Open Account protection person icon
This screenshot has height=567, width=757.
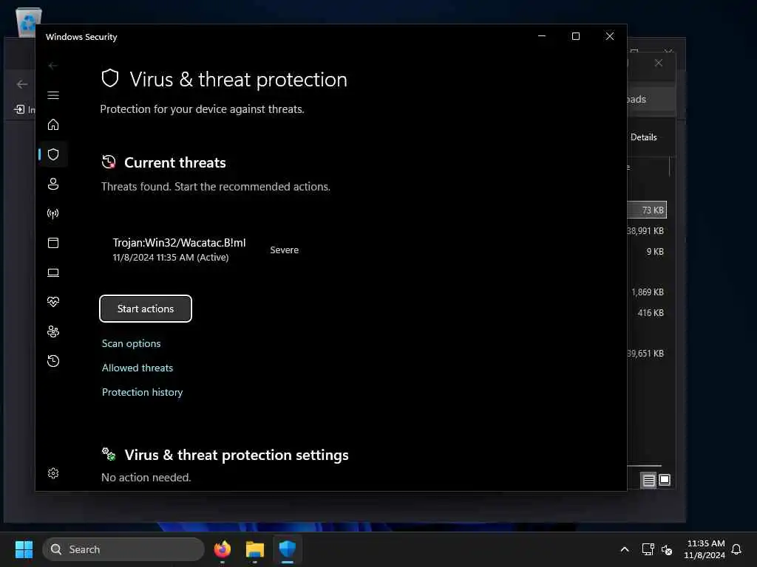click(x=53, y=184)
